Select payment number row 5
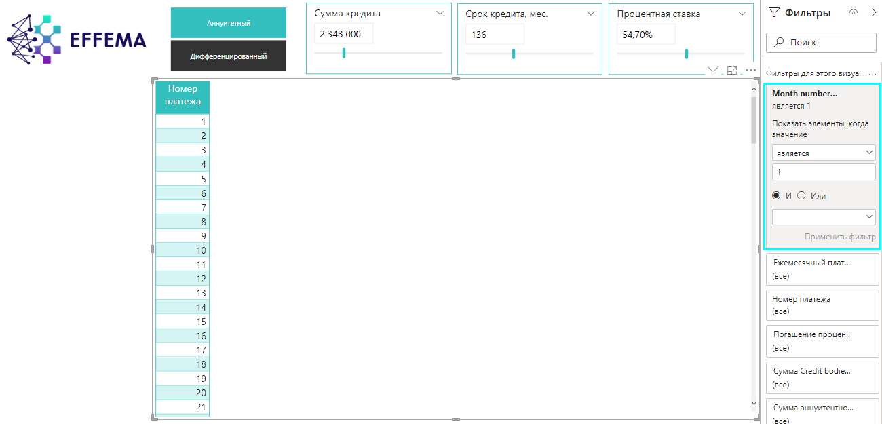 tap(183, 179)
